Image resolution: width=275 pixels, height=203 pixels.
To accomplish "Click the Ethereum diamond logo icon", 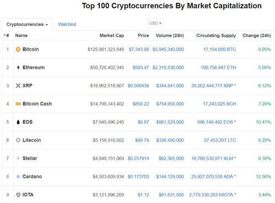I will pyautogui.click(x=18, y=68).
